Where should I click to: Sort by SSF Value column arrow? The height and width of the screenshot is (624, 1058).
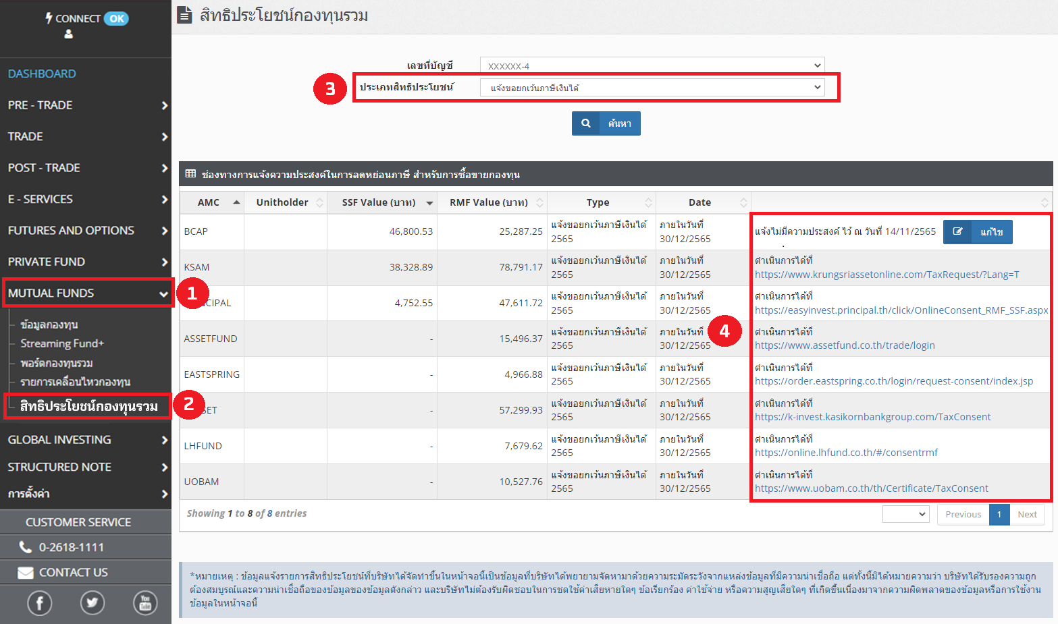coord(429,203)
